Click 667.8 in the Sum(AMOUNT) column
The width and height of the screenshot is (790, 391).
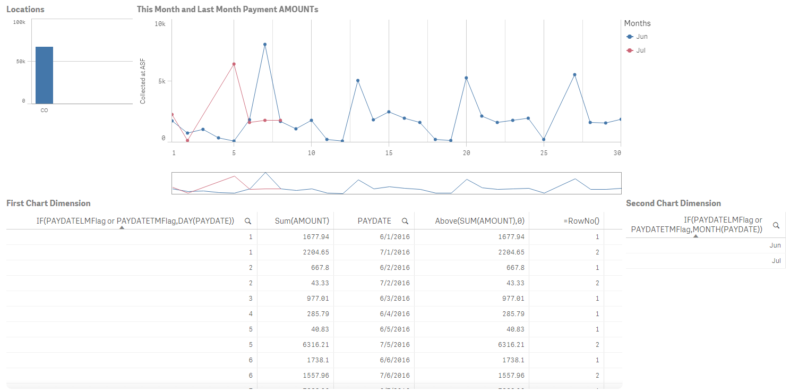[320, 268]
